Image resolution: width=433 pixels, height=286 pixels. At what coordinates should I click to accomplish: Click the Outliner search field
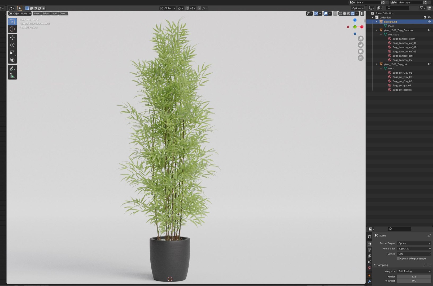[x=397, y=8]
